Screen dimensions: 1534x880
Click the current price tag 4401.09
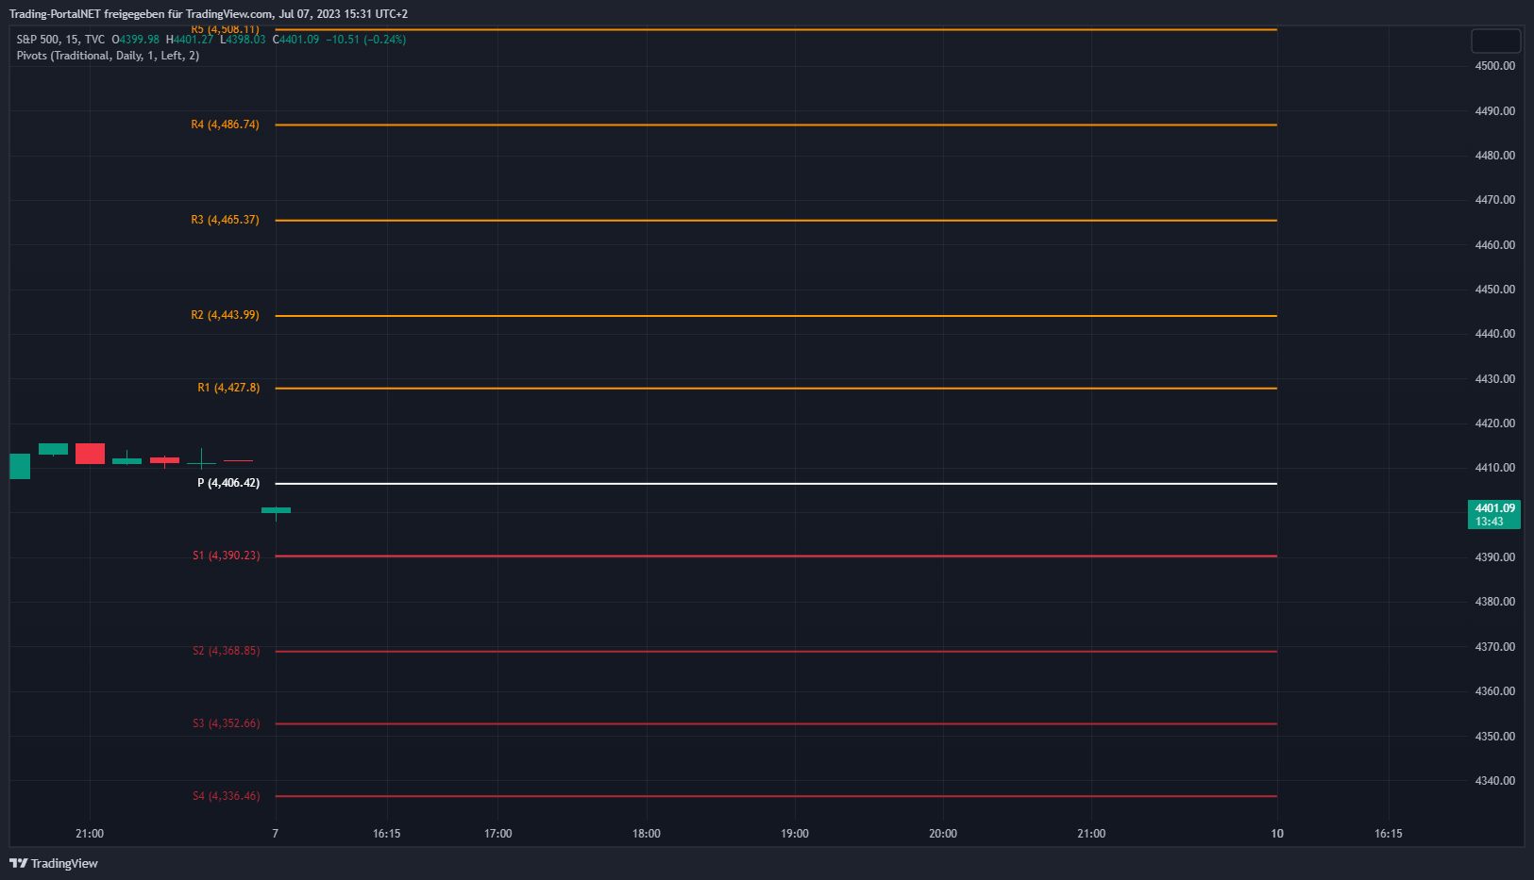[1493, 514]
